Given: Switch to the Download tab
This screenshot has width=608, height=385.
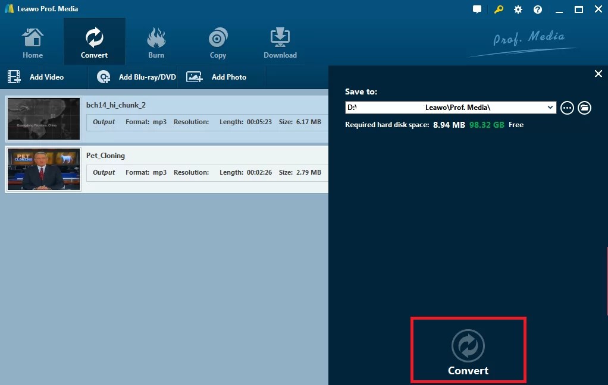Looking at the screenshot, I should tap(280, 40).
